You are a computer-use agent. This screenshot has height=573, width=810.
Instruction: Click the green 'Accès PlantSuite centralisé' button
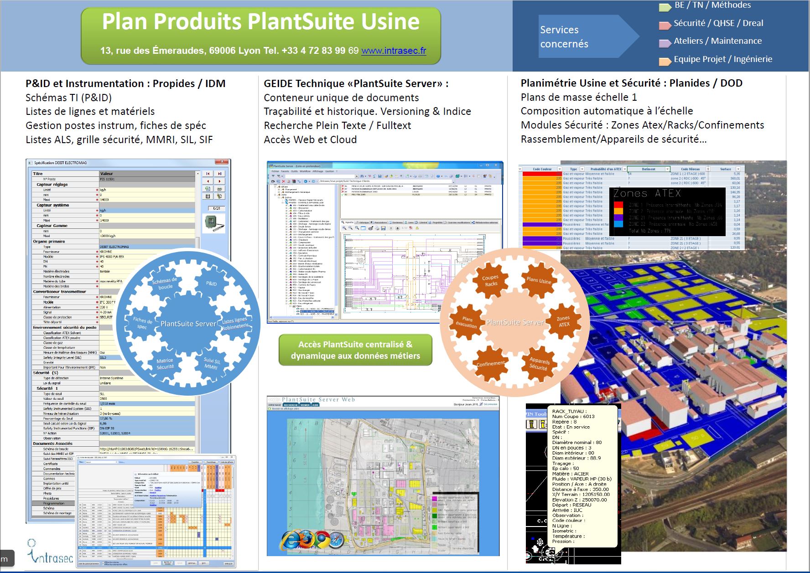[x=355, y=350]
